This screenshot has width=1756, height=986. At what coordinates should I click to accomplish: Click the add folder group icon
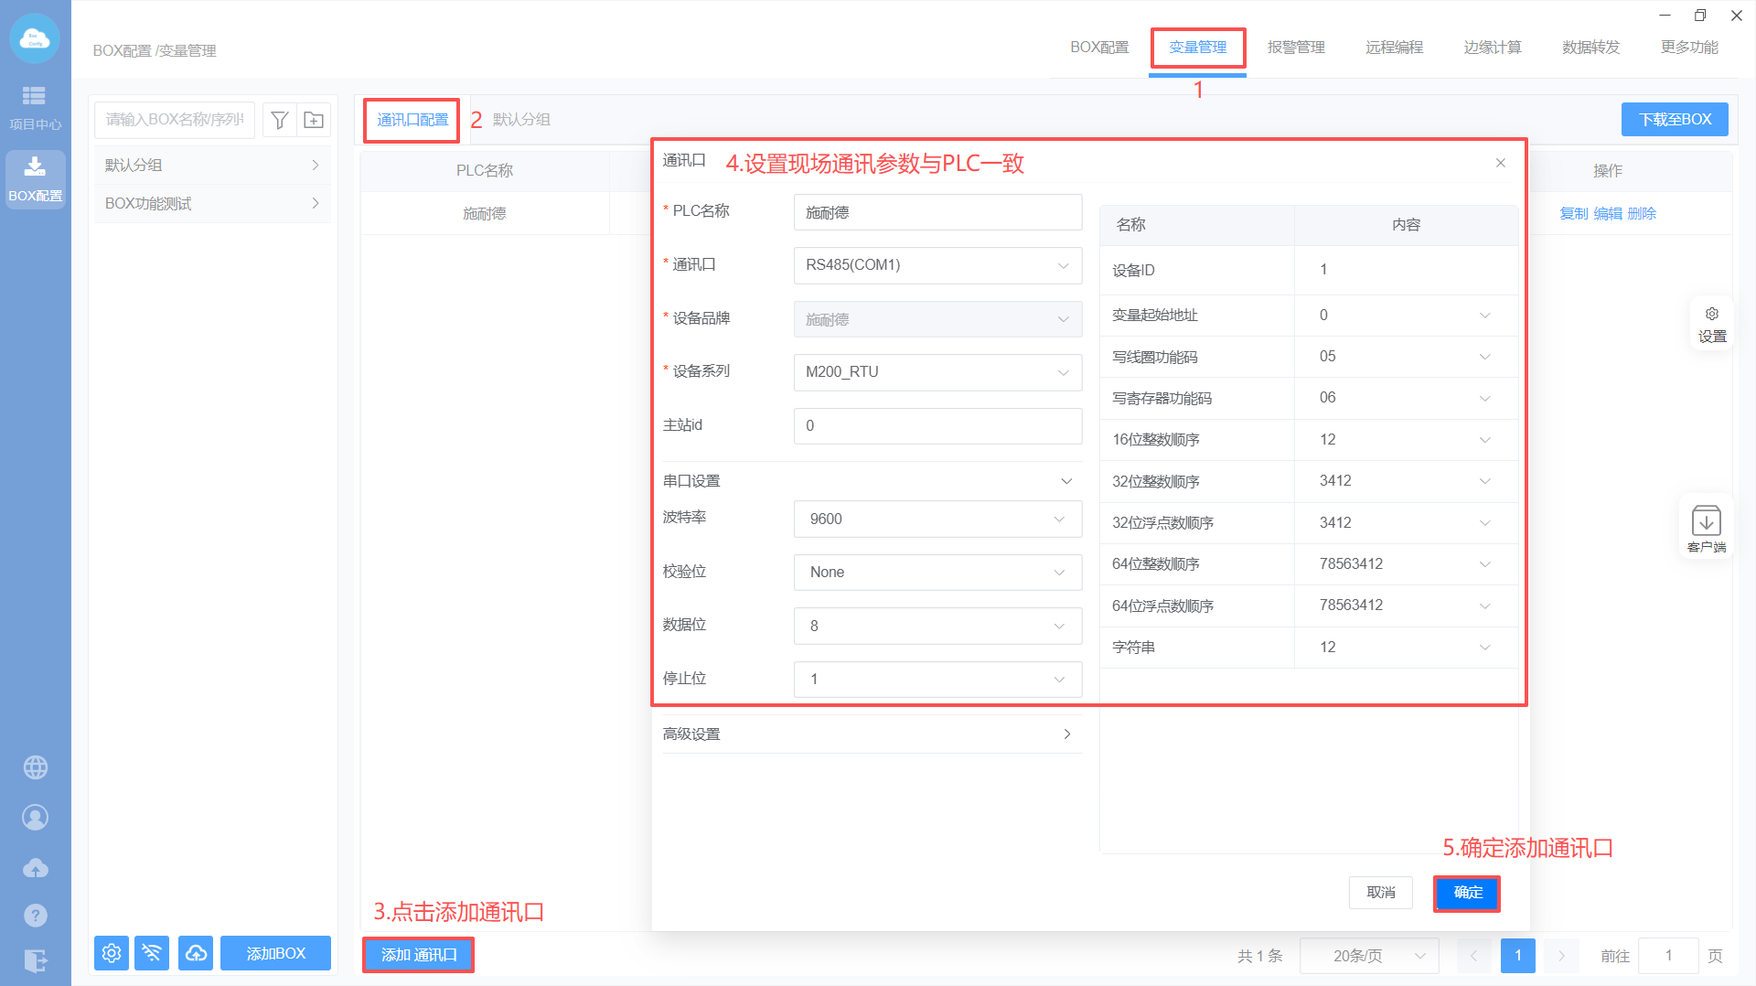(314, 120)
